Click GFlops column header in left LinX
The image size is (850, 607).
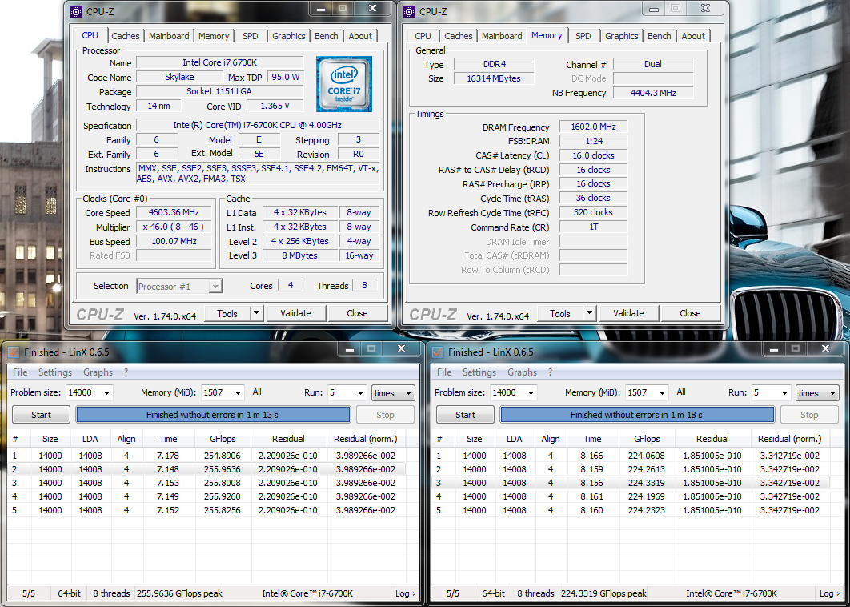(224, 439)
